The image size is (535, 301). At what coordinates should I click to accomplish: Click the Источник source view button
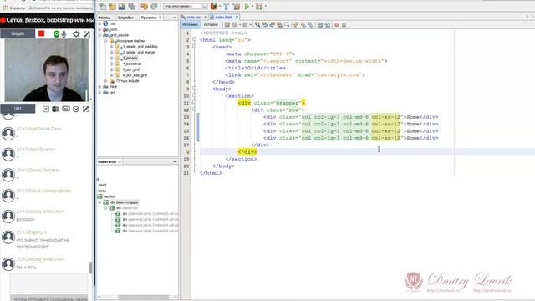(x=190, y=24)
